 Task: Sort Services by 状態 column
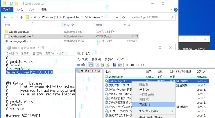pos(160,72)
